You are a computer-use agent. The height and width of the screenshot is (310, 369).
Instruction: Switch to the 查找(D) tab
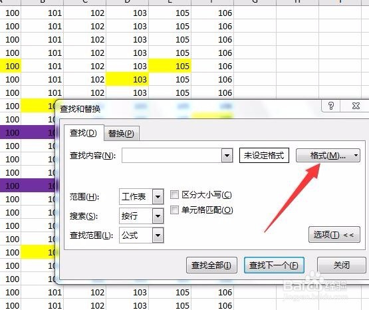tap(83, 133)
